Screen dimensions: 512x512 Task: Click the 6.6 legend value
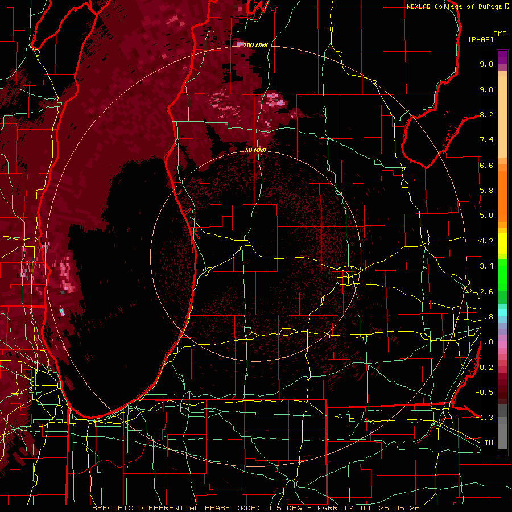pos(486,165)
